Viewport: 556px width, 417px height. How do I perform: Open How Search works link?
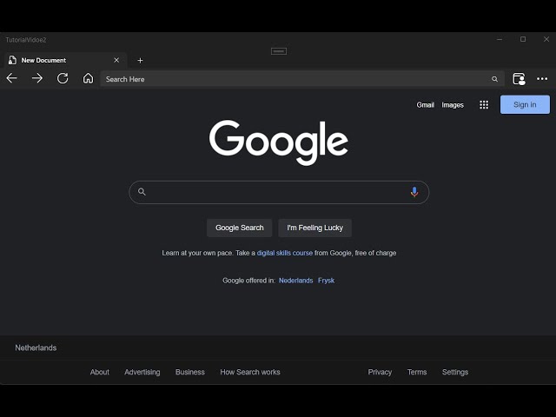click(x=250, y=372)
